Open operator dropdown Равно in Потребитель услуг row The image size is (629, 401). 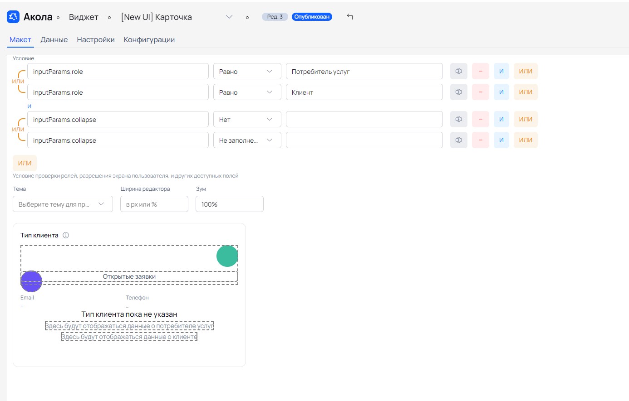(x=247, y=71)
